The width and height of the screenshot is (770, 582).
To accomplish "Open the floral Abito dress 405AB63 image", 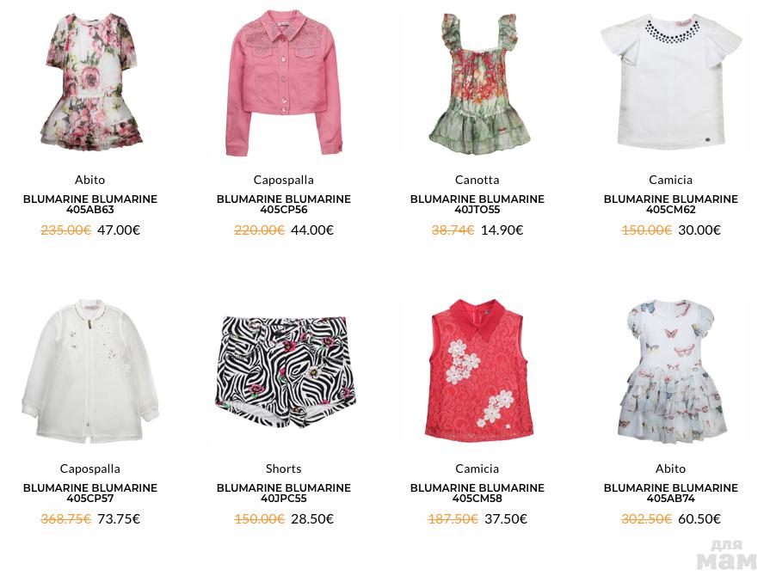I will click(90, 81).
